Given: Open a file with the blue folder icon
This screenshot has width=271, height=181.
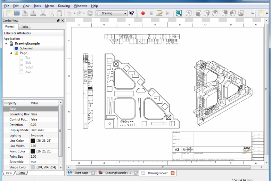Looking at the screenshot, I should coord(17,13).
